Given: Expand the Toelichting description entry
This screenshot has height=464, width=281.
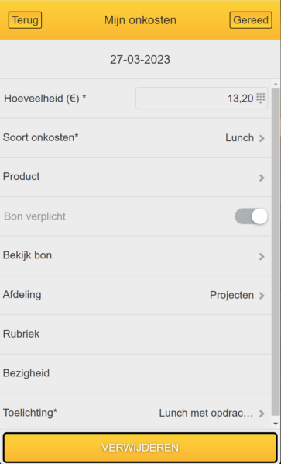Looking at the screenshot, I should [135, 413].
